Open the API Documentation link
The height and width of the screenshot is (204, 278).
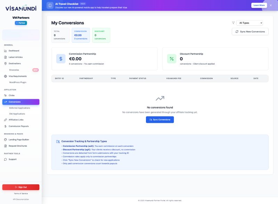point(21,199)
